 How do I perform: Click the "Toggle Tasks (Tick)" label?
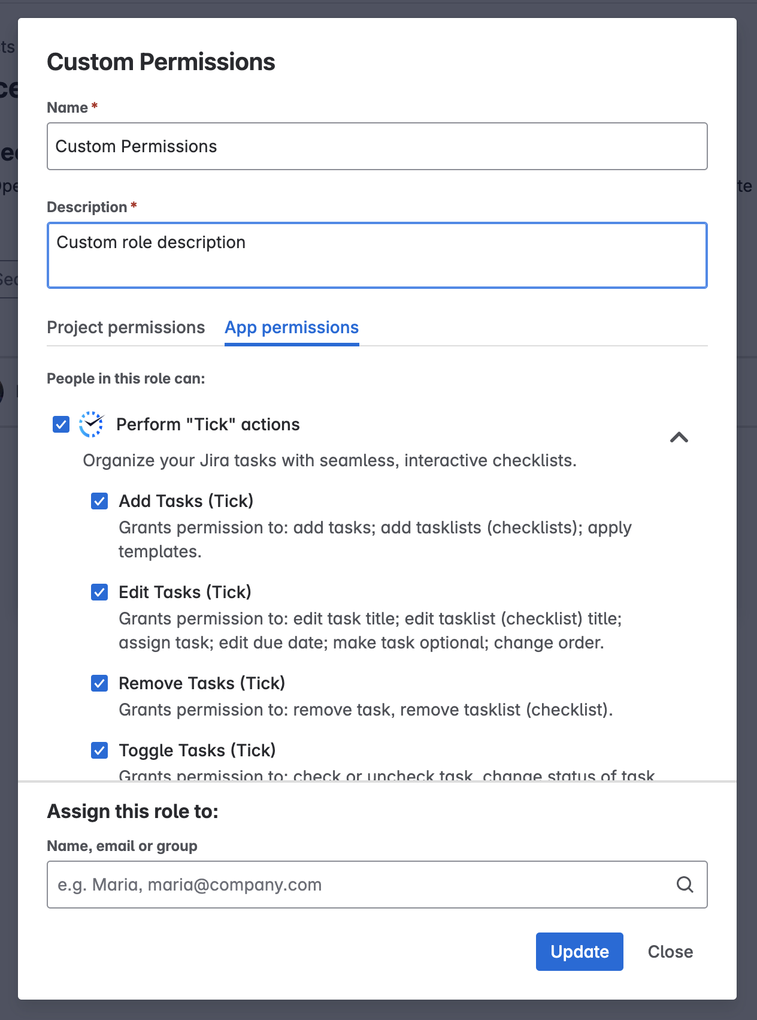coord(197,750)
